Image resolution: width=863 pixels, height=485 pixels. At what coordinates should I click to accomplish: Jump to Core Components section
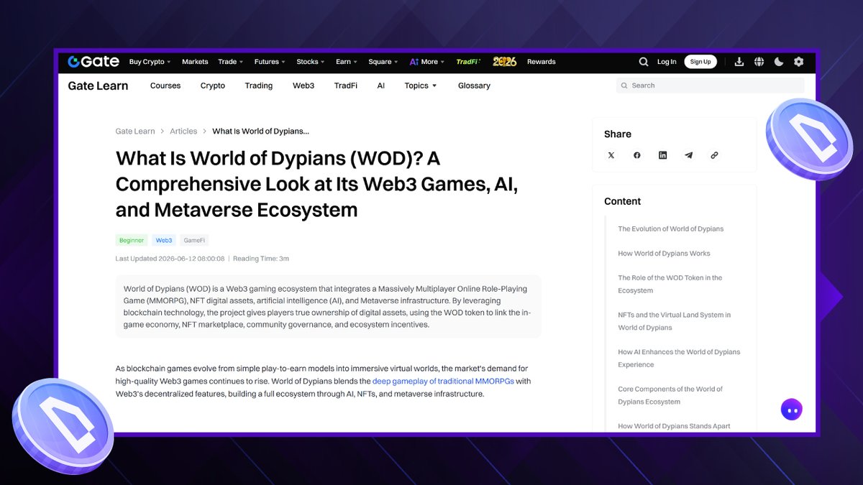click(670, 396)
